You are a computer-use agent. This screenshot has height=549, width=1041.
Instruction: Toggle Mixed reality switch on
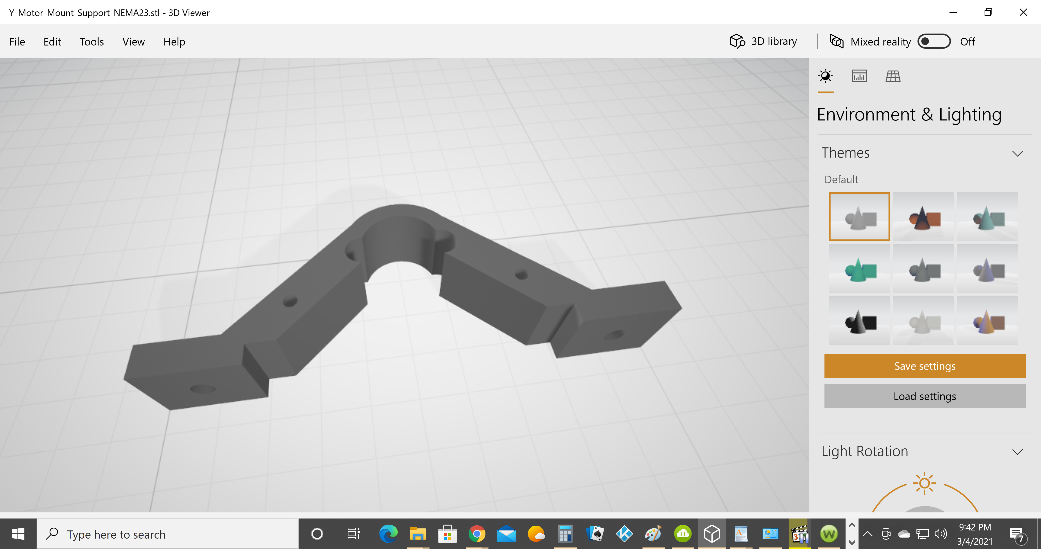[934, 41]
